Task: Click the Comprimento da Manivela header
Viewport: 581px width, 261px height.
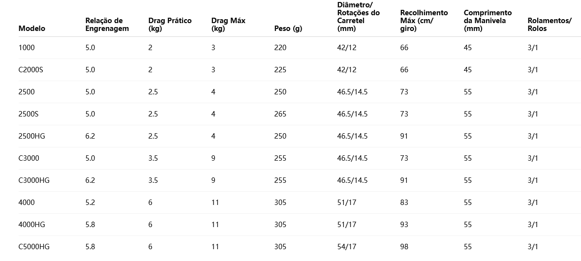Action: pyautogui.click(x=488, y=21)
